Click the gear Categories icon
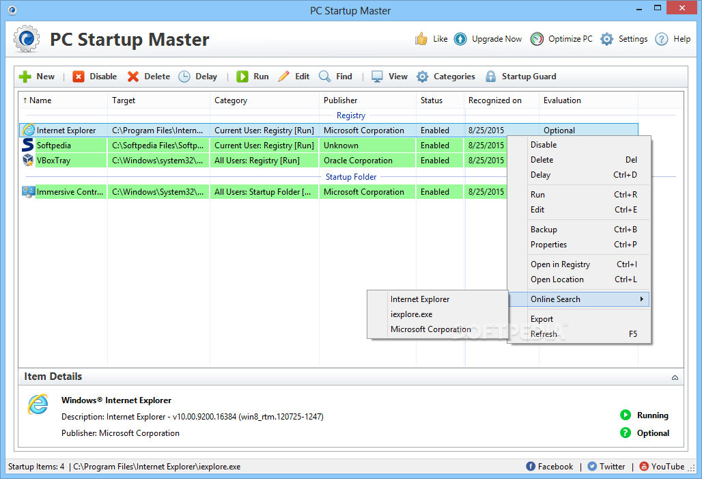 click(x=422, y=77)
